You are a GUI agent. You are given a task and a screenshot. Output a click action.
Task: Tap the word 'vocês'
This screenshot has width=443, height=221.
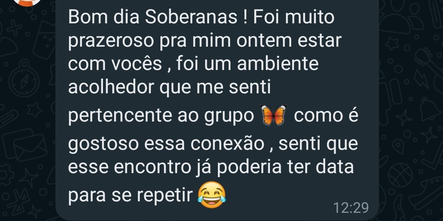pyautogui.click(x=137, y=65)
